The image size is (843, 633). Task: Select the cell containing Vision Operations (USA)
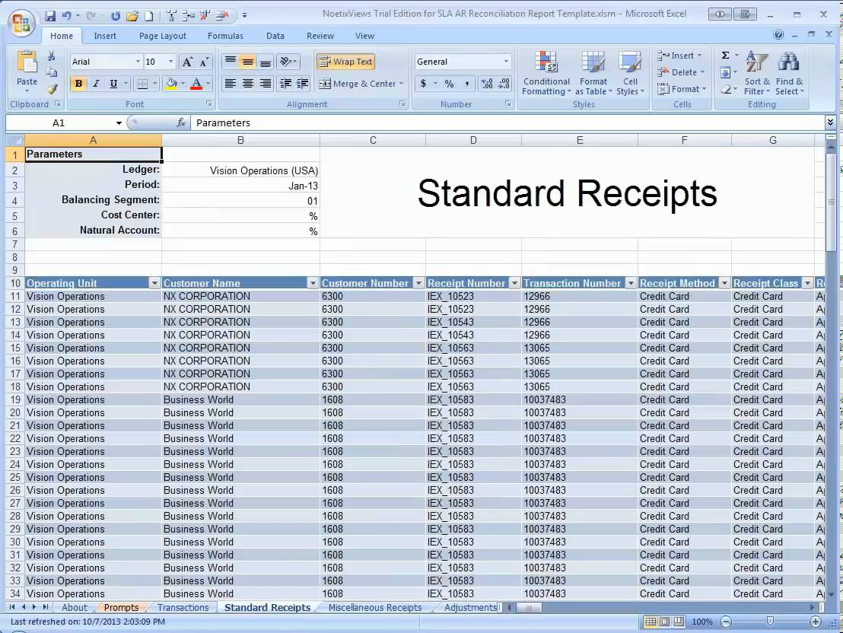(x=240, y=170)
